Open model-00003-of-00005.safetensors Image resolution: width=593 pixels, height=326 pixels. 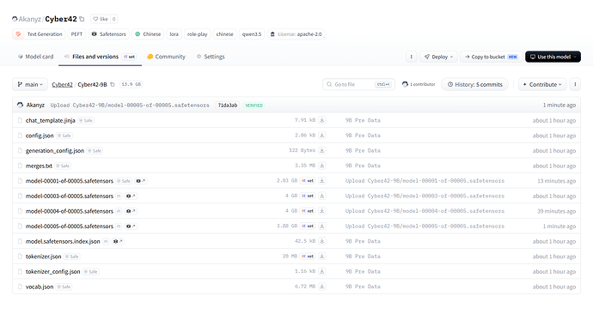tap(70, 196)
